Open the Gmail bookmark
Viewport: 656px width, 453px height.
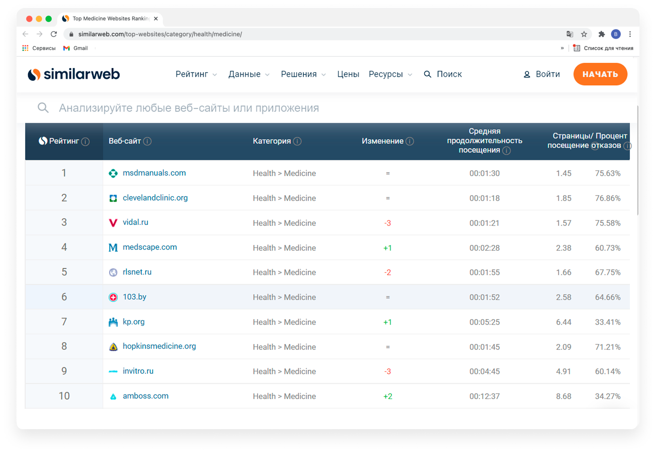pos(75,48)
